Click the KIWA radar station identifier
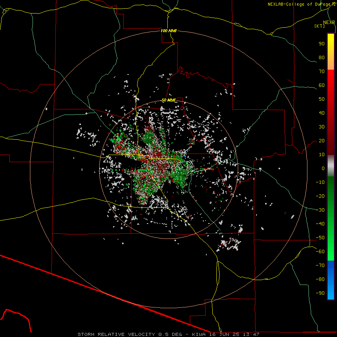Viewport: 337px width, 337px height. [198, 334]
